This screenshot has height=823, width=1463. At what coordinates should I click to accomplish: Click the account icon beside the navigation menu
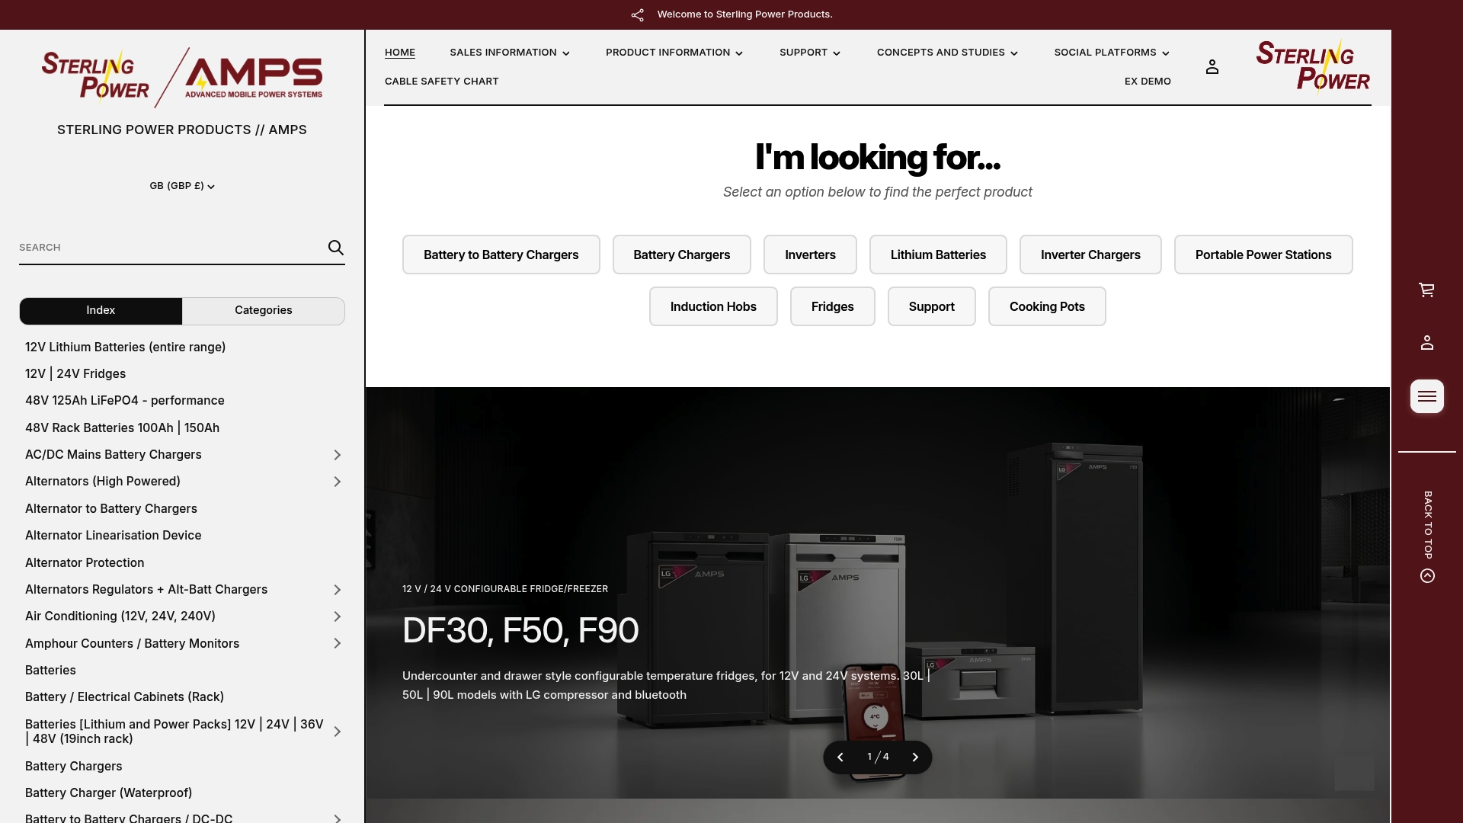1212,67
